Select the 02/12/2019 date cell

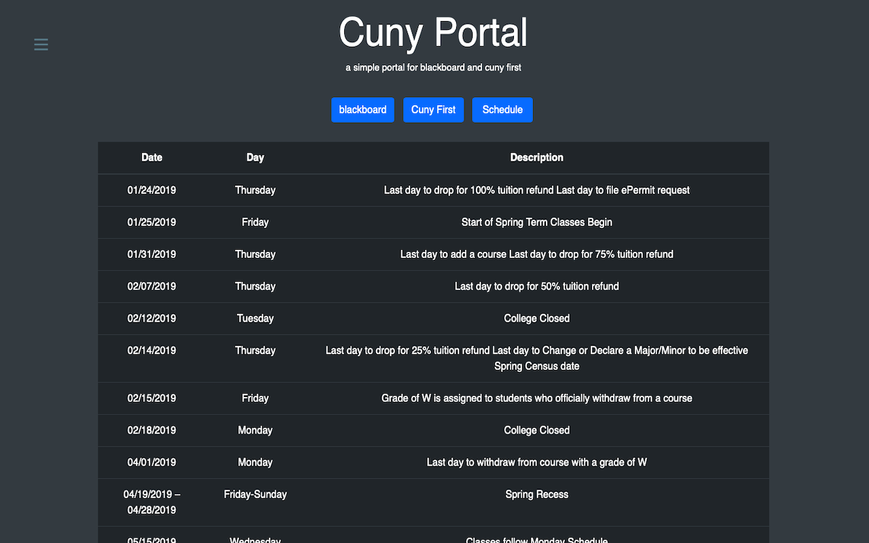pos(152,318)
